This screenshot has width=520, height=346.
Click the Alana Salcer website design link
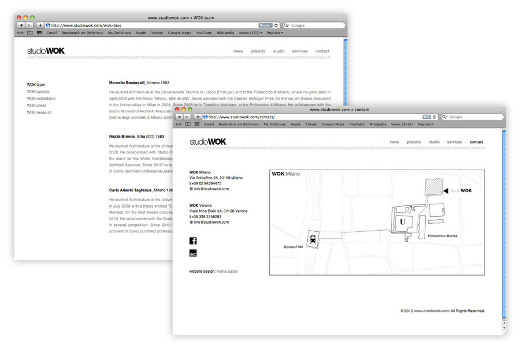coord(226,271)
